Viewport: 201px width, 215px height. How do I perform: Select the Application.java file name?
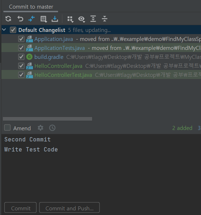[x=54, y=39]
